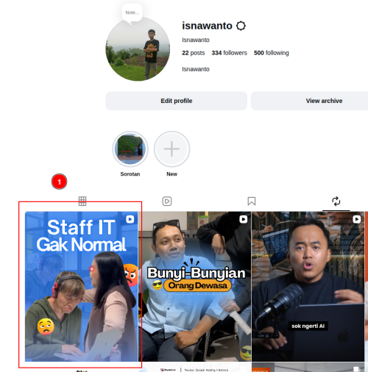Click reel icon on Staff IT thumbnail
Screen dimensions: 368x372
tap(130, 219)
